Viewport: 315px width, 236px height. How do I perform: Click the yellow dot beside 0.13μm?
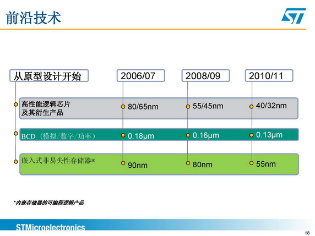[x=251, y=135]
